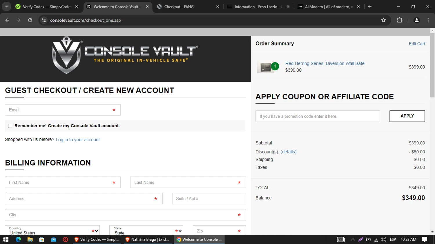
Task: Show hidden system tray icons
Action: point(353,239)
